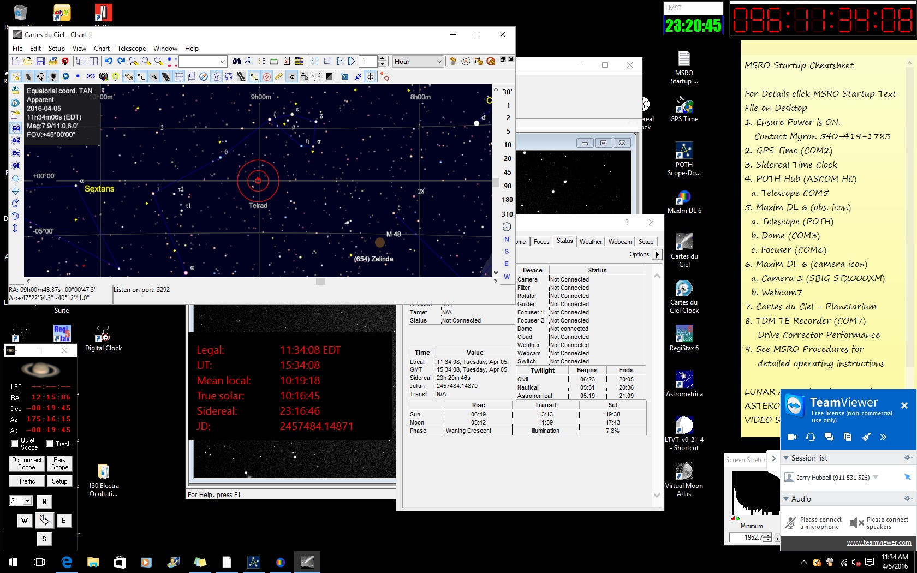Image resolution: width=917 pixels, height=573 pixels.
Task: Switch to Gl galactic coordinate mode
Action: pyautogui.click(x=15, y=166)
